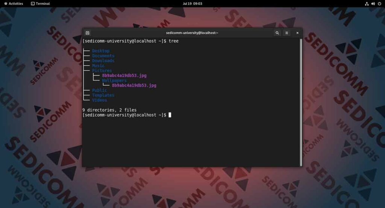Open the Activities overview
The image size is (385, 208).
point(14,4)
